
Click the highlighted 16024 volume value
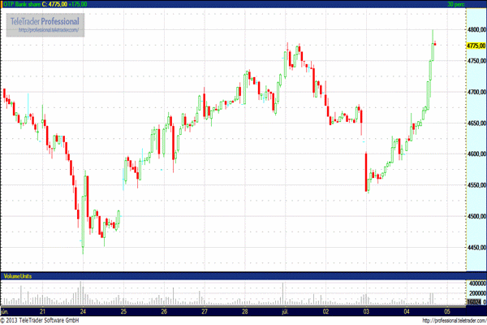point(475,302)
